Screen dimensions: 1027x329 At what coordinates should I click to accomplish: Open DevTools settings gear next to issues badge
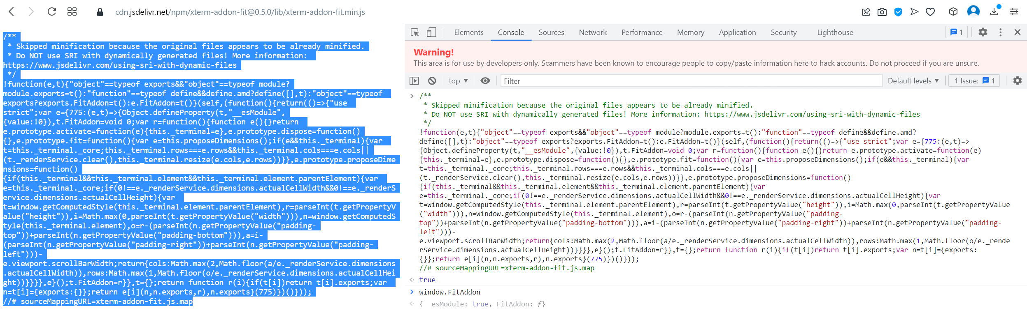(983, 32)
